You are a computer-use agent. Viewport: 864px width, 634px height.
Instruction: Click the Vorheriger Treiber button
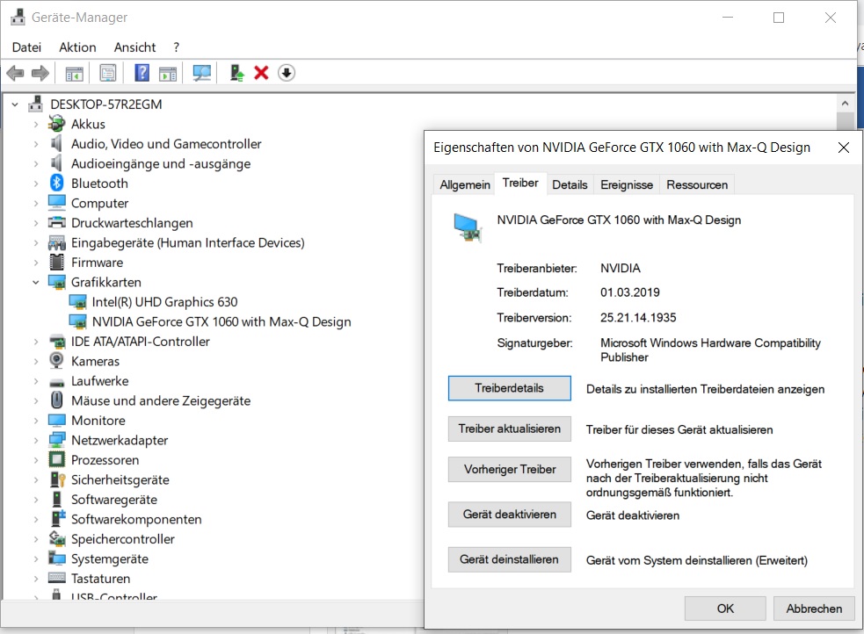pos(509,470)
